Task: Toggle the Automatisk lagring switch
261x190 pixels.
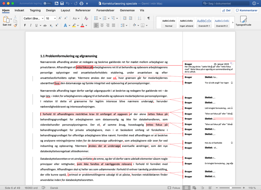Action: click(x=48, y=3)
